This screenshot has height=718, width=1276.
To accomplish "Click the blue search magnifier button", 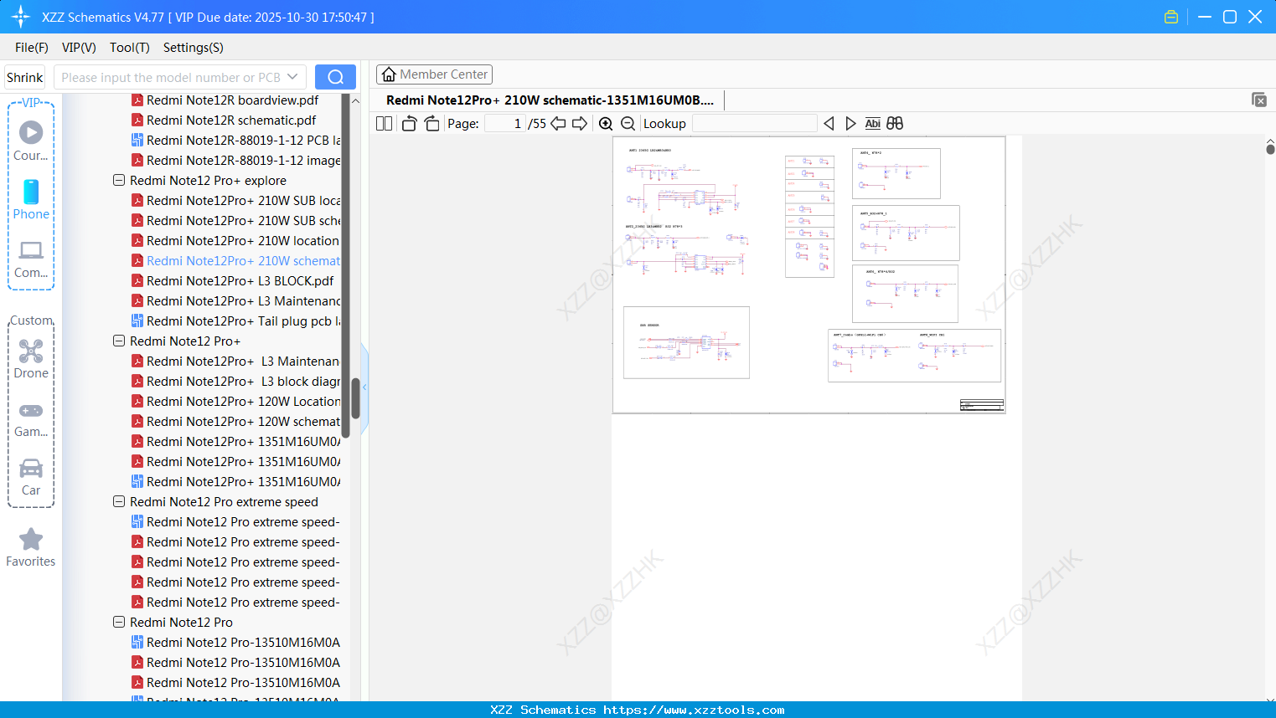I will tap(335, 77).
